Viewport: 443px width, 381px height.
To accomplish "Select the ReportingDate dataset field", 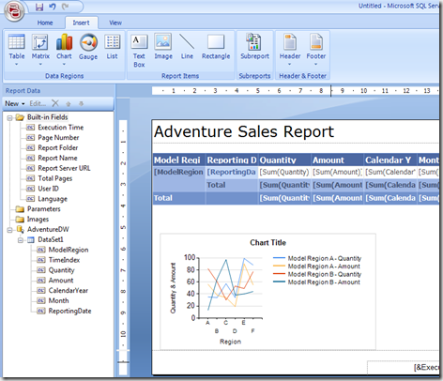I will pyautogui.click(x=69, y=311).
